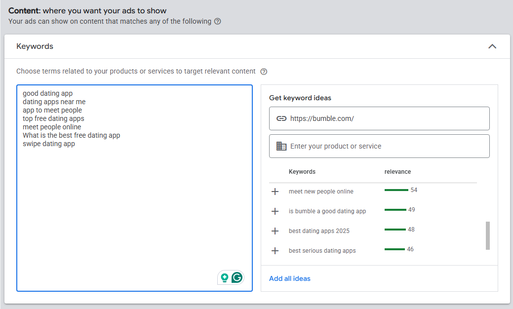
Task: Add keyword idea "best serious dating apps"
Action: 275,251
